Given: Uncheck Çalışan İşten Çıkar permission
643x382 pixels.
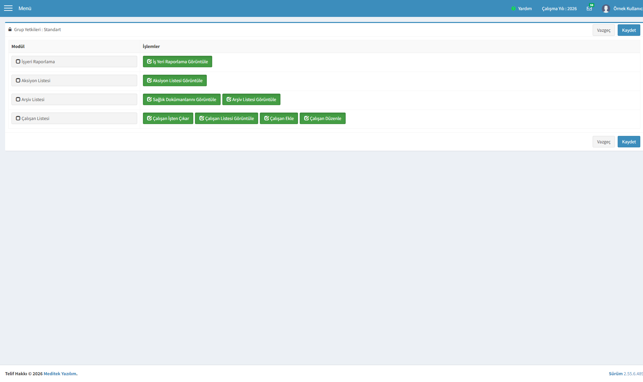Looking at the screenshot, I should point(168,118).
